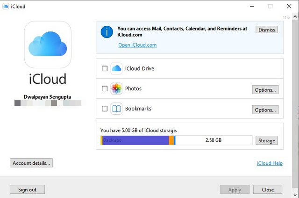Open Account details
This screenshot has height=198, width=299.
coord(31,163)
